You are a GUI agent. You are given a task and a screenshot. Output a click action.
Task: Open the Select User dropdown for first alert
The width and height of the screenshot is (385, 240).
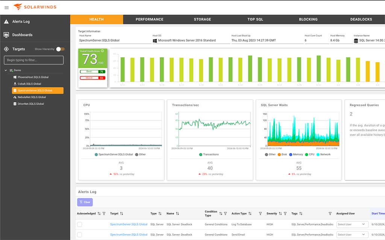[x=352, y=224]
